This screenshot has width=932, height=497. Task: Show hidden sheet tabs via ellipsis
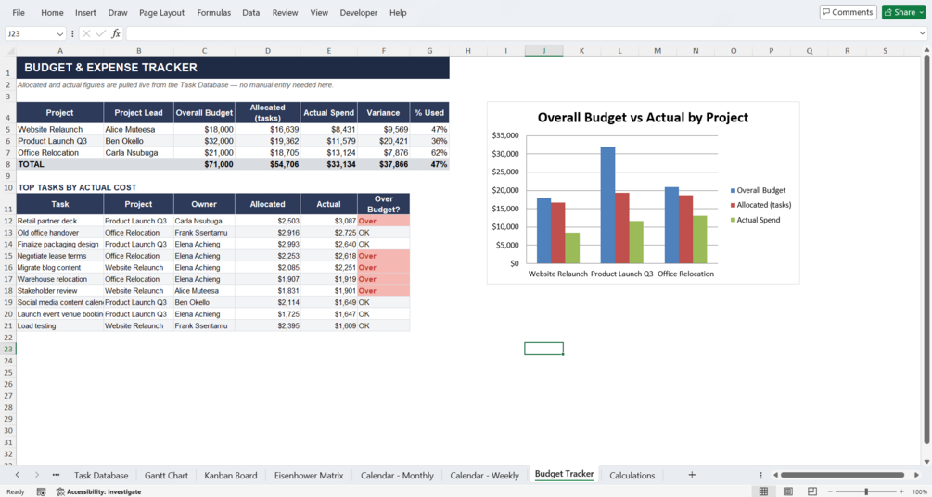point(56,475)
